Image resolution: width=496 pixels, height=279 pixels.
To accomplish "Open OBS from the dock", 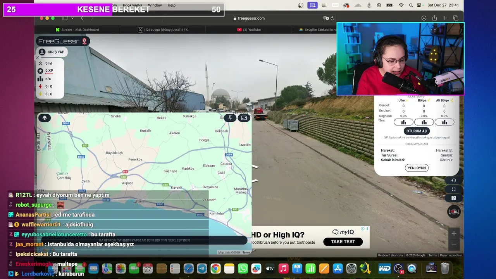I will [x=398, y=269].
